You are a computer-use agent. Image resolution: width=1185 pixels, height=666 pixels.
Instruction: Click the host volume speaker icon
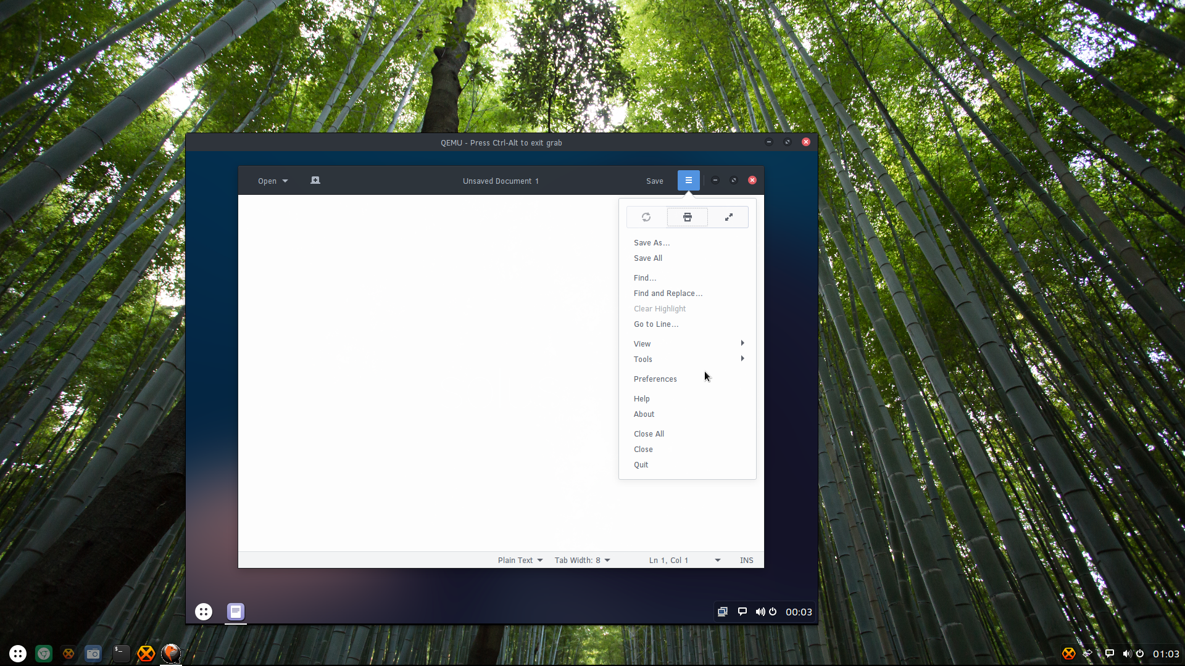point(1127,654)
